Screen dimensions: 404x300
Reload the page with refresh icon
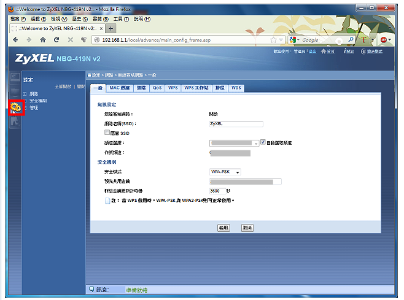56,40
